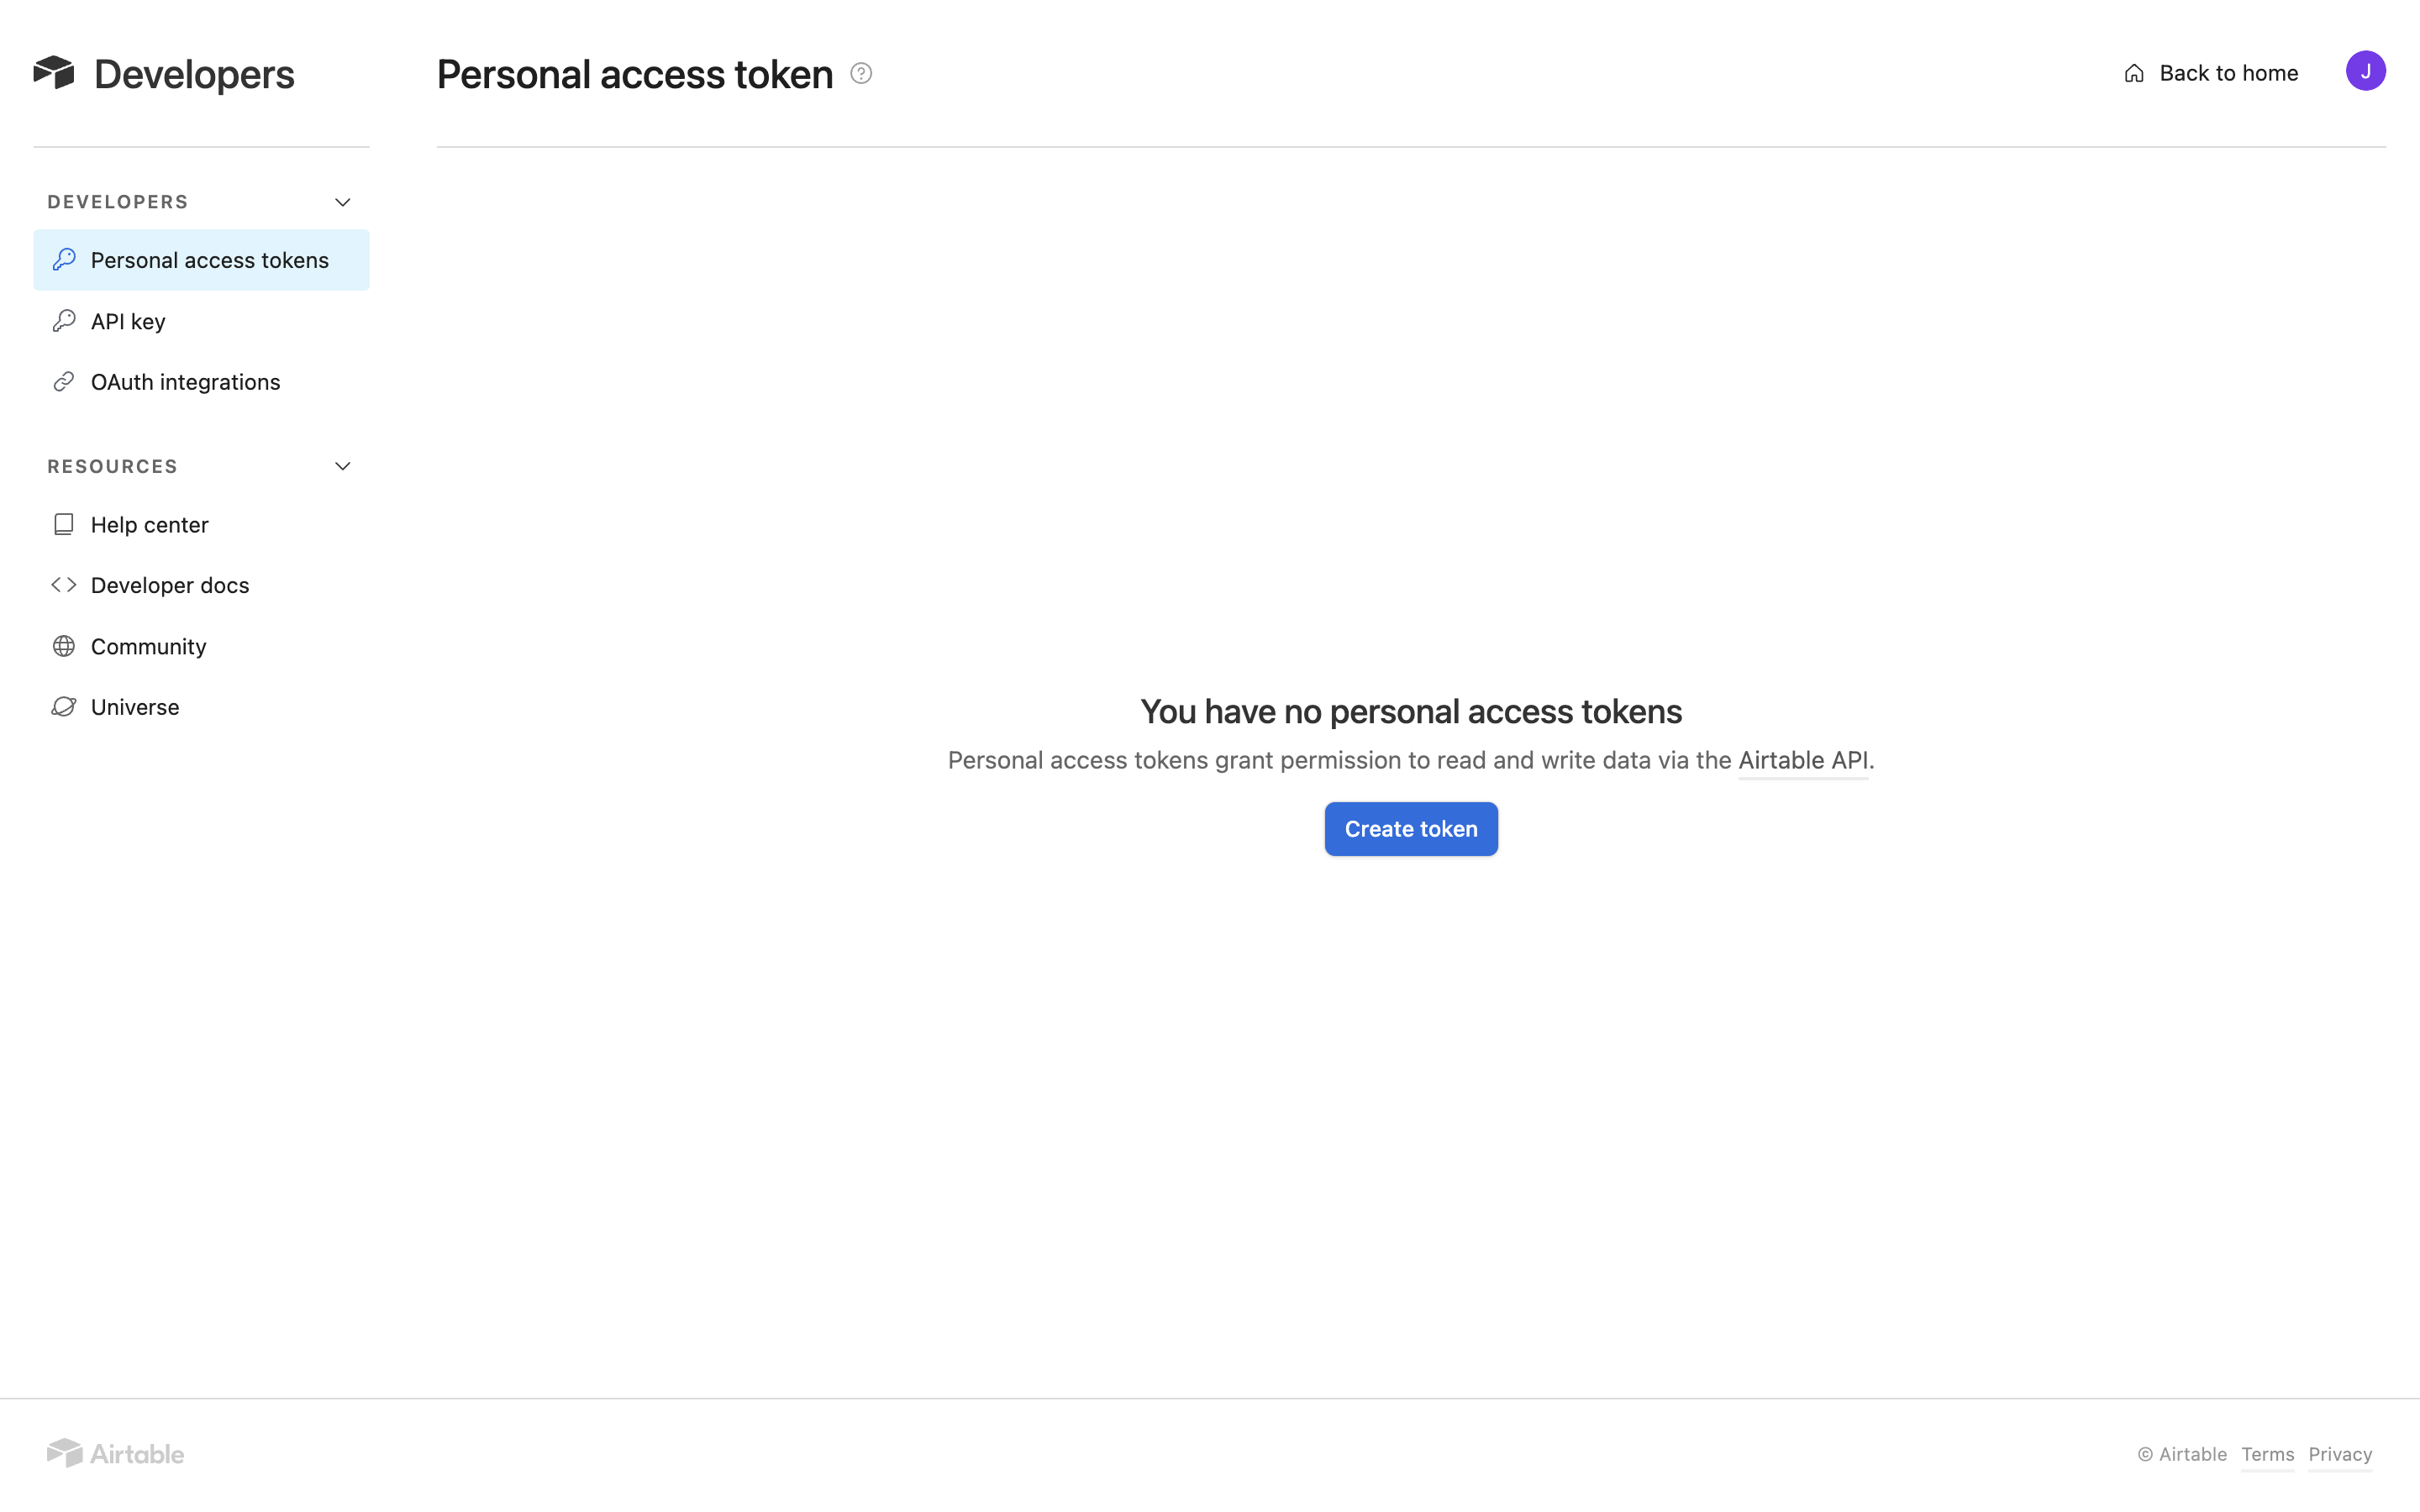
Task: Click the globe icon beside Community
Action: coord(64,646)
